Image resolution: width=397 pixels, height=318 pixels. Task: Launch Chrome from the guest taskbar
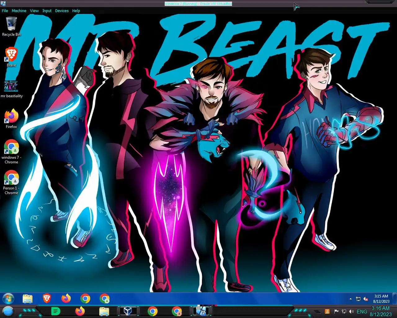pyautogui.click(x=85, y=299)
